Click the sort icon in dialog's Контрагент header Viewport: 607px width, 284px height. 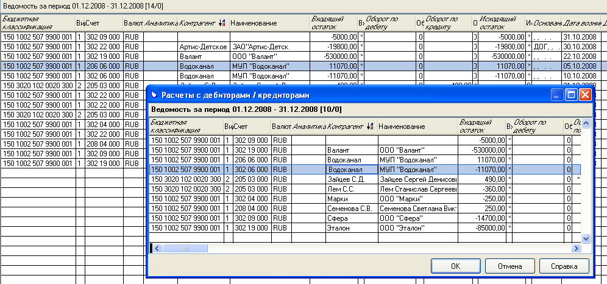(x=369, y=126)
